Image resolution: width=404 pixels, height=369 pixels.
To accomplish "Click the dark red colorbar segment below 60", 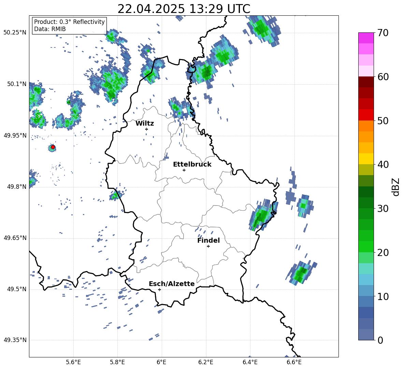I will 366,82.
